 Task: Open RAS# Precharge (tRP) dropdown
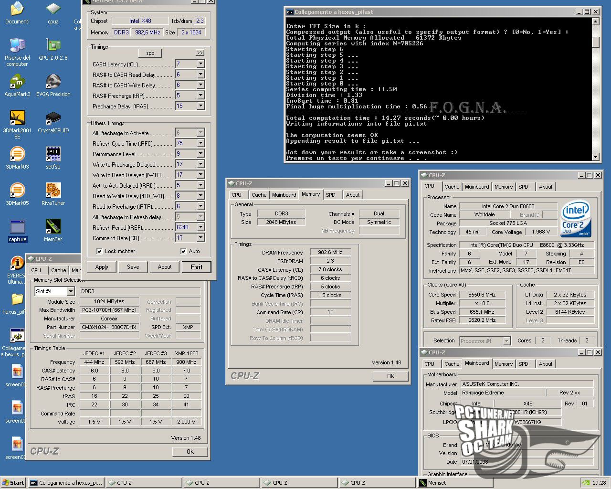point(200,96)
